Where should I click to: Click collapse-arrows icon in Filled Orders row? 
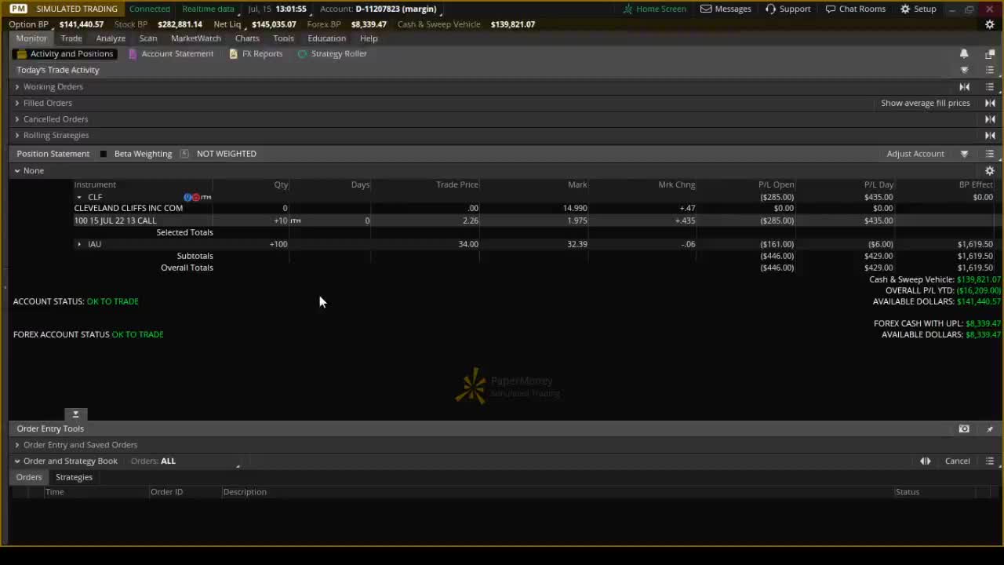(x=990, y=103)
